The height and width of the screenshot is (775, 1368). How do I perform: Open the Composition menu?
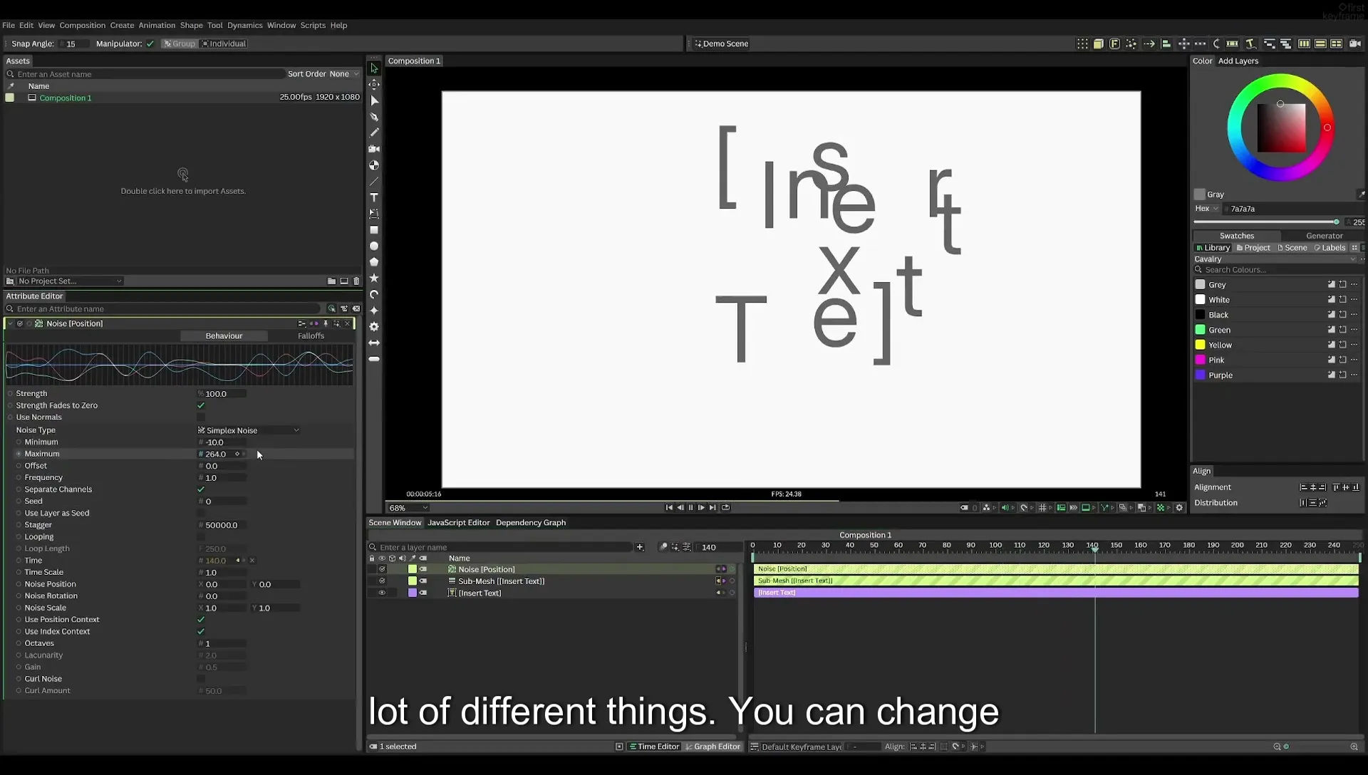(x=82, y=25)
